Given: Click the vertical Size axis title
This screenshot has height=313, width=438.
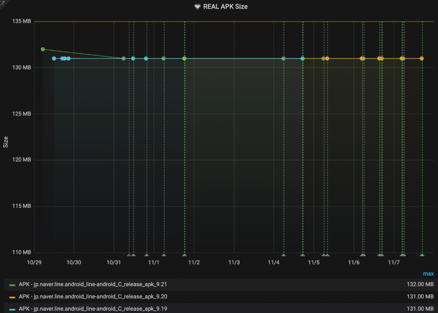Looking at the screenshot, I should click(6, 142).
